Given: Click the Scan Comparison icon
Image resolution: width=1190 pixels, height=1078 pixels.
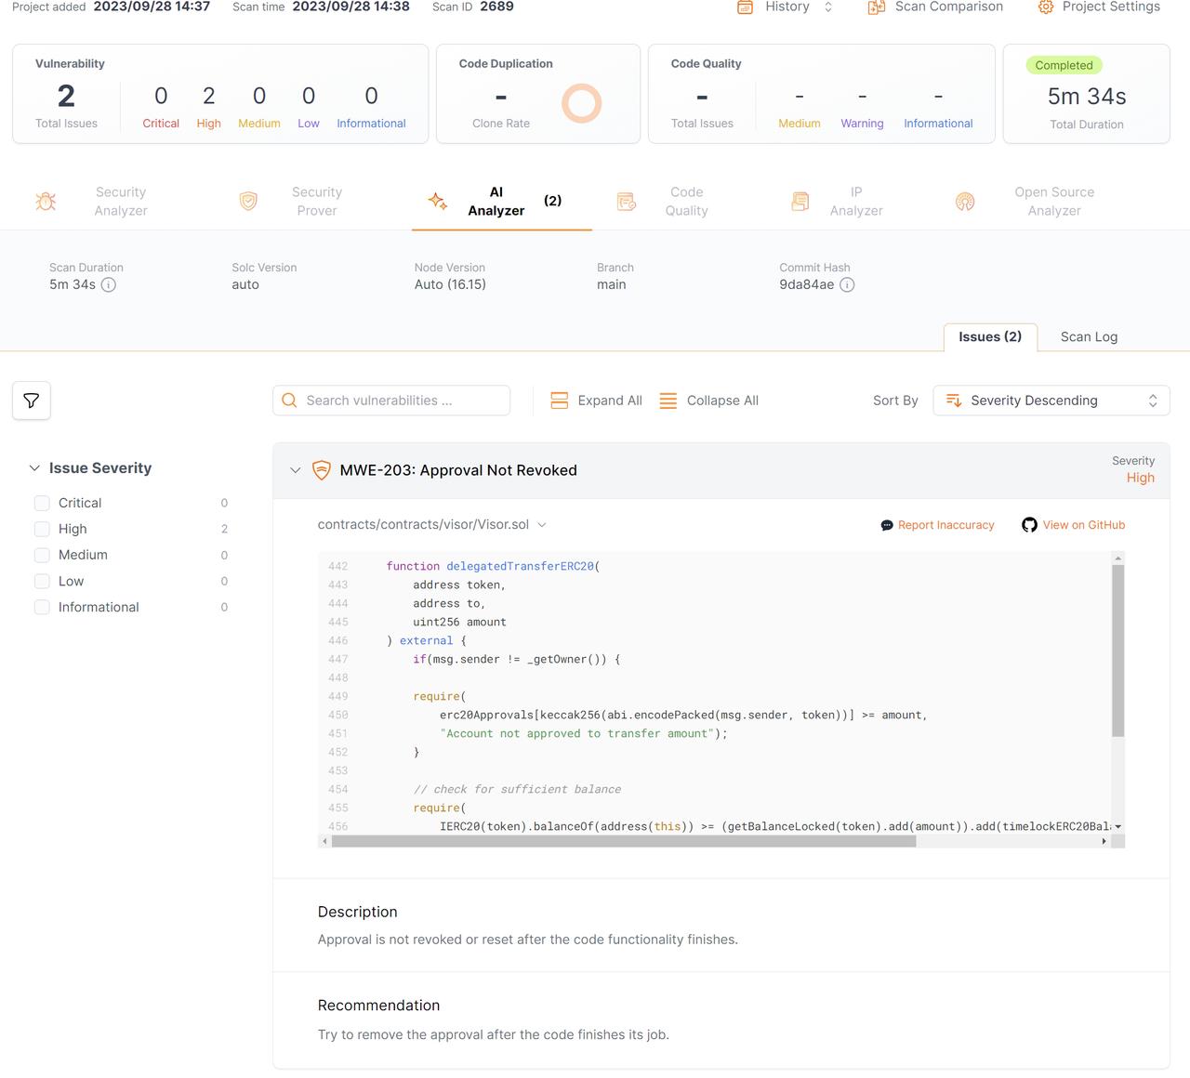Looking at the screenshot, I should 876,7.
